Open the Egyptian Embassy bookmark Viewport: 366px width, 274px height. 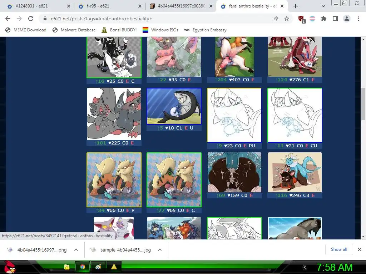point(205,30)
